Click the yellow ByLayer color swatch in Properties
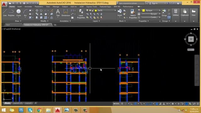 144,10
